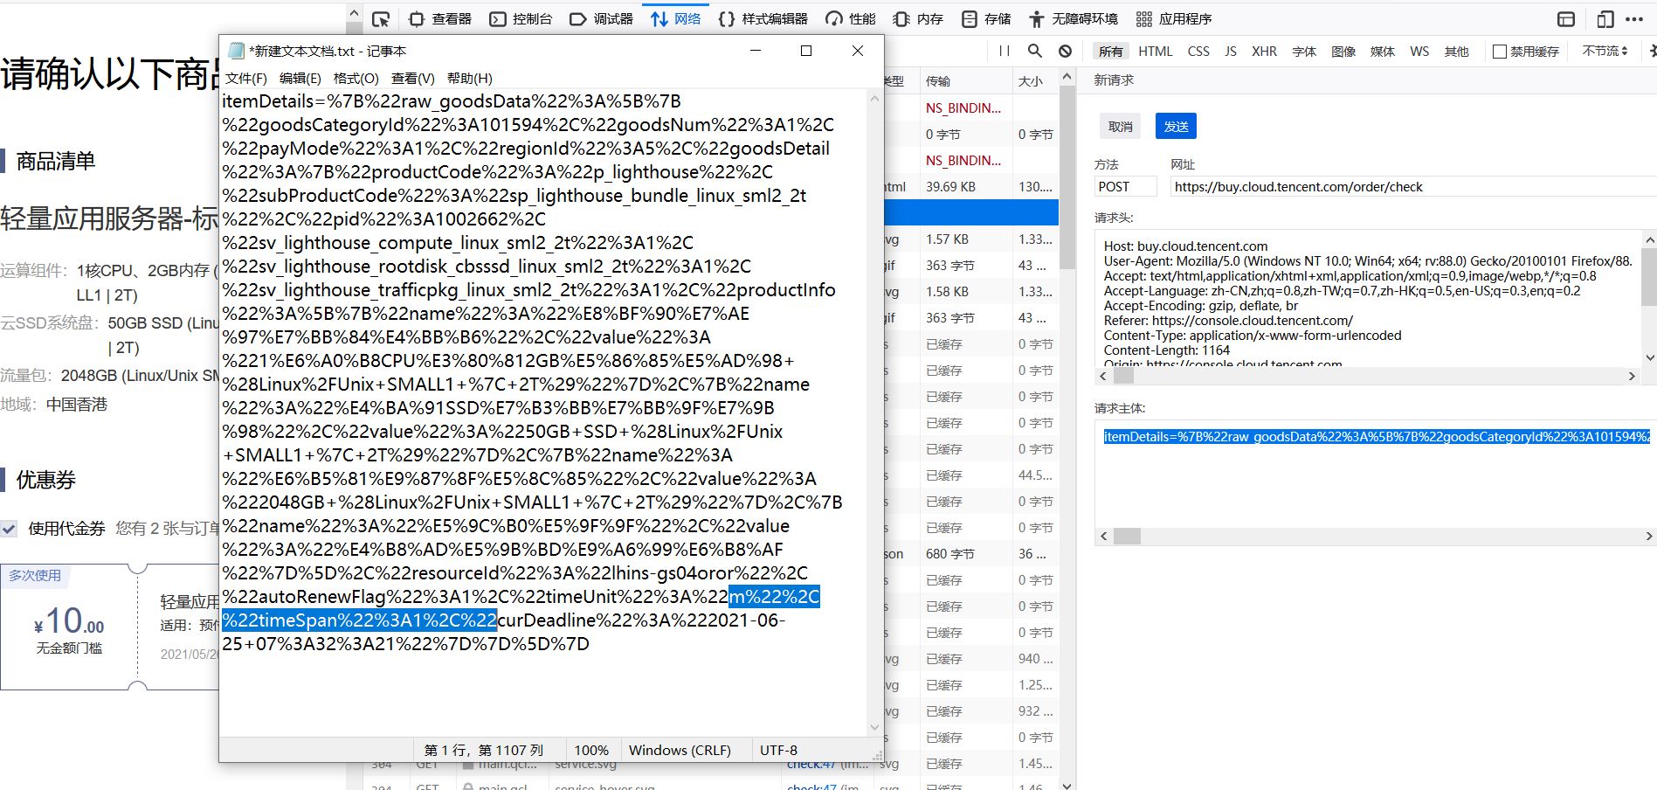Click the 取消 button
This screenshot has width=1657, height=790.
coord(1120,127)
